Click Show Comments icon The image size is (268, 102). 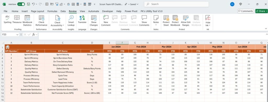(x=144, y=18)
